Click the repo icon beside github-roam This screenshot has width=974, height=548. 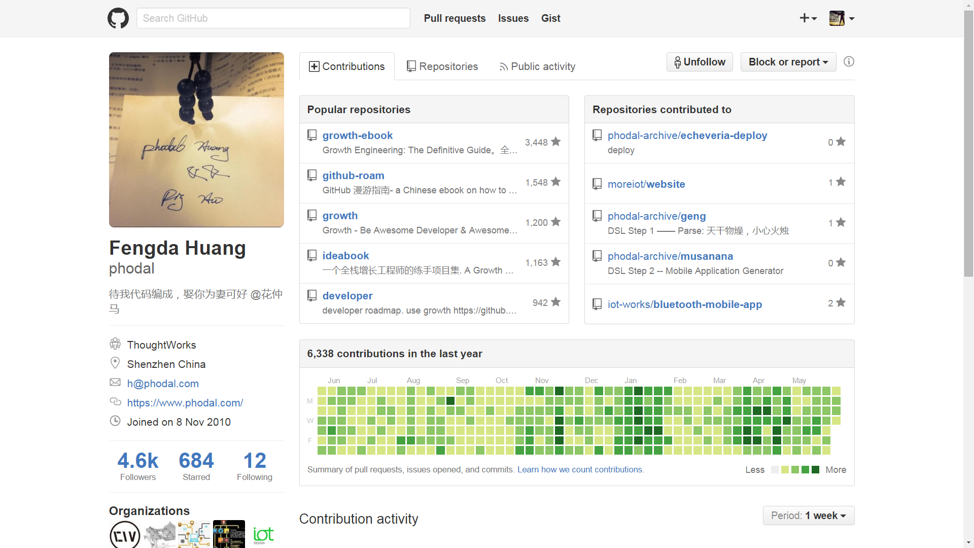point(312,176)
